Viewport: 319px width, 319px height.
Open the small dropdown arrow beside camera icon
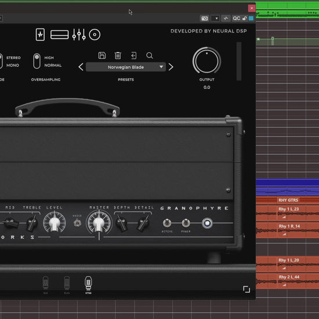(x=215, y=19)
